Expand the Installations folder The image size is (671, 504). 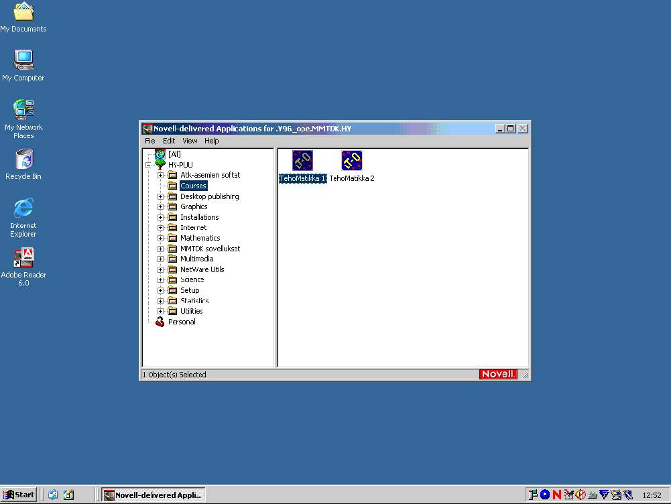click(160, 217)
